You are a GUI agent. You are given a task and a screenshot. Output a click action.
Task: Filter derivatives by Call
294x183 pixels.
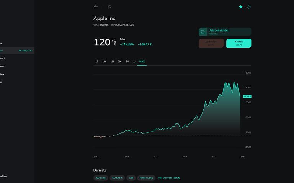(x=131, y=178)
